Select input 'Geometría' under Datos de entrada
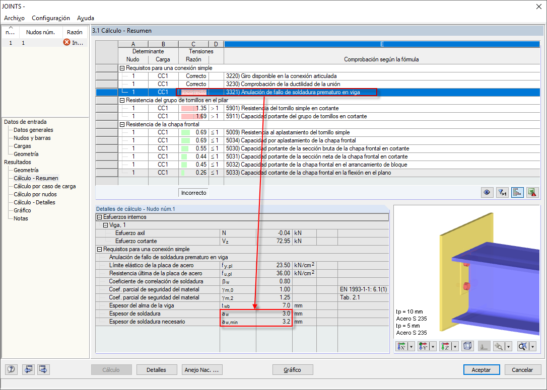 pyautogui.click(x=26, y=154)
